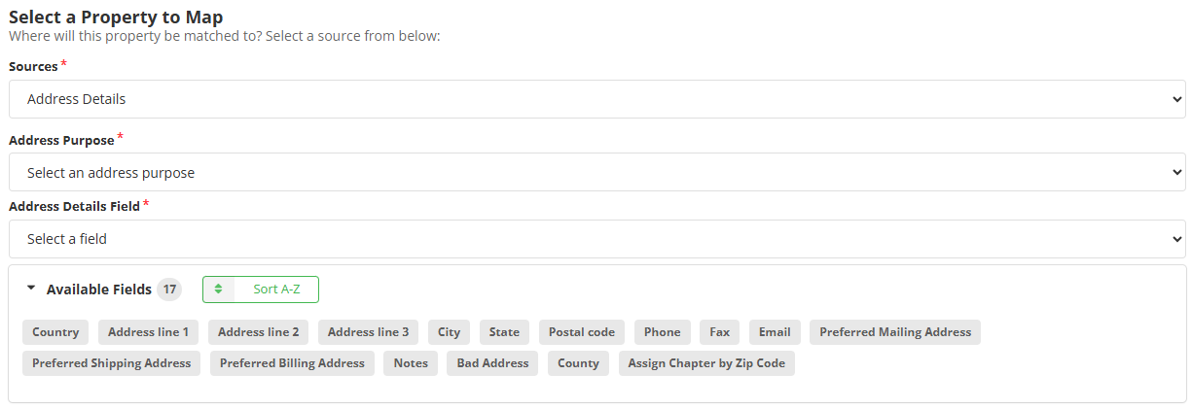Select Assign Chapter by Zip Code tag
The height and width of the screenshot is (409, 1192).
(706, 363)
